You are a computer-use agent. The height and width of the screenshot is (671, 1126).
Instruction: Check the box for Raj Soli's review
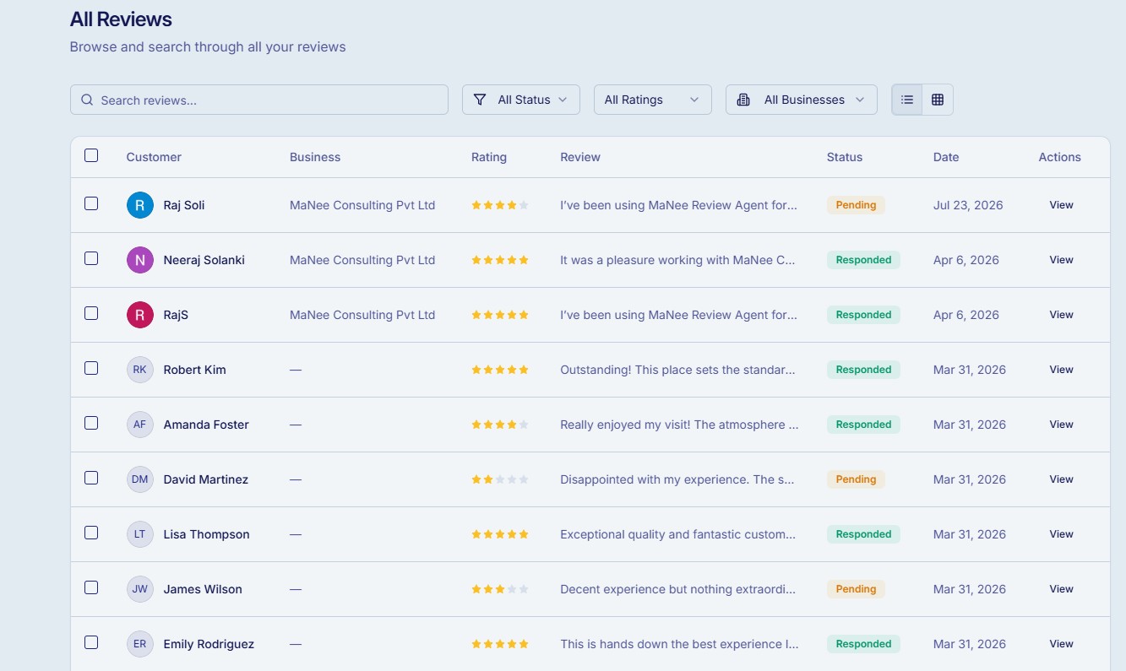pyautogui.click(x=91, y=203)
